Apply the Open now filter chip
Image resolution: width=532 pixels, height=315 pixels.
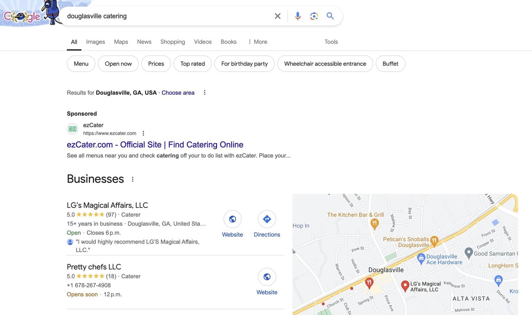pyautogui.click(x=118, y=64)
